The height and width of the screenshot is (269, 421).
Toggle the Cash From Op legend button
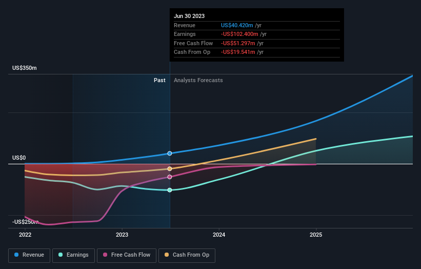tap(187, 255)
